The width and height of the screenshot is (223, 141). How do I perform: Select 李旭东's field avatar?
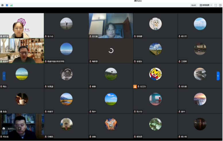[156, 49]
